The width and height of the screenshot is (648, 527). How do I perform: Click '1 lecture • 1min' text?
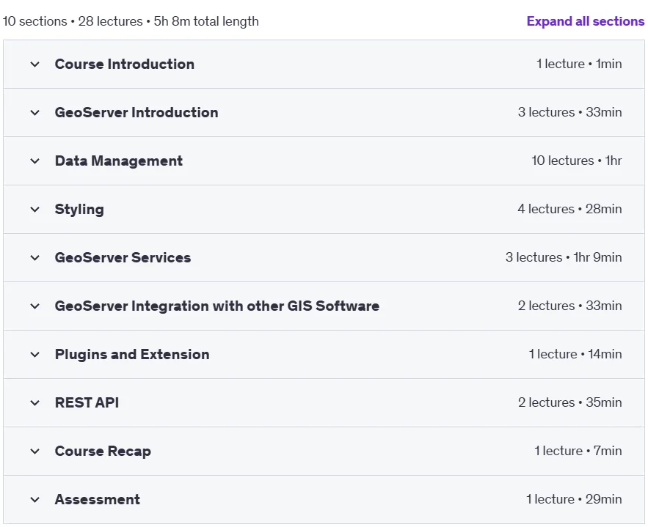579,64
